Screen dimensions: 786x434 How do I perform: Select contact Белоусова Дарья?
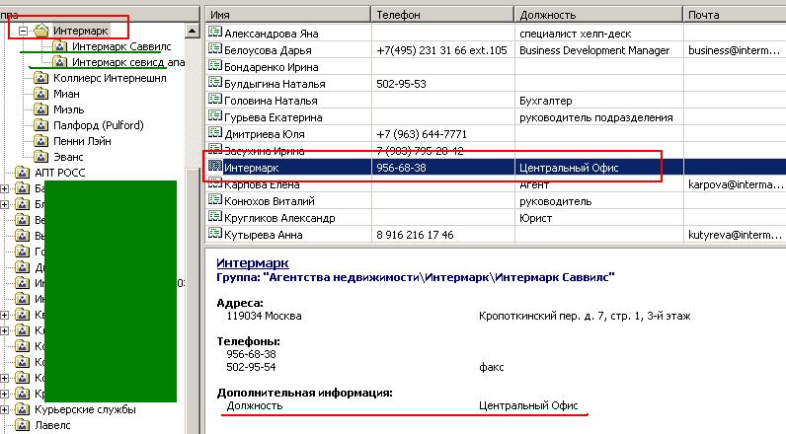[268, 50]
